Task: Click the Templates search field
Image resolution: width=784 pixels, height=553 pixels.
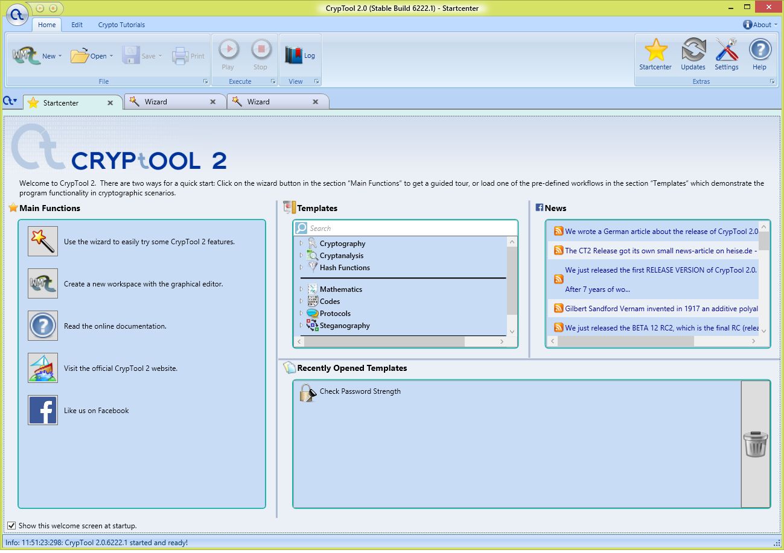Action: [x=406, y=228]
